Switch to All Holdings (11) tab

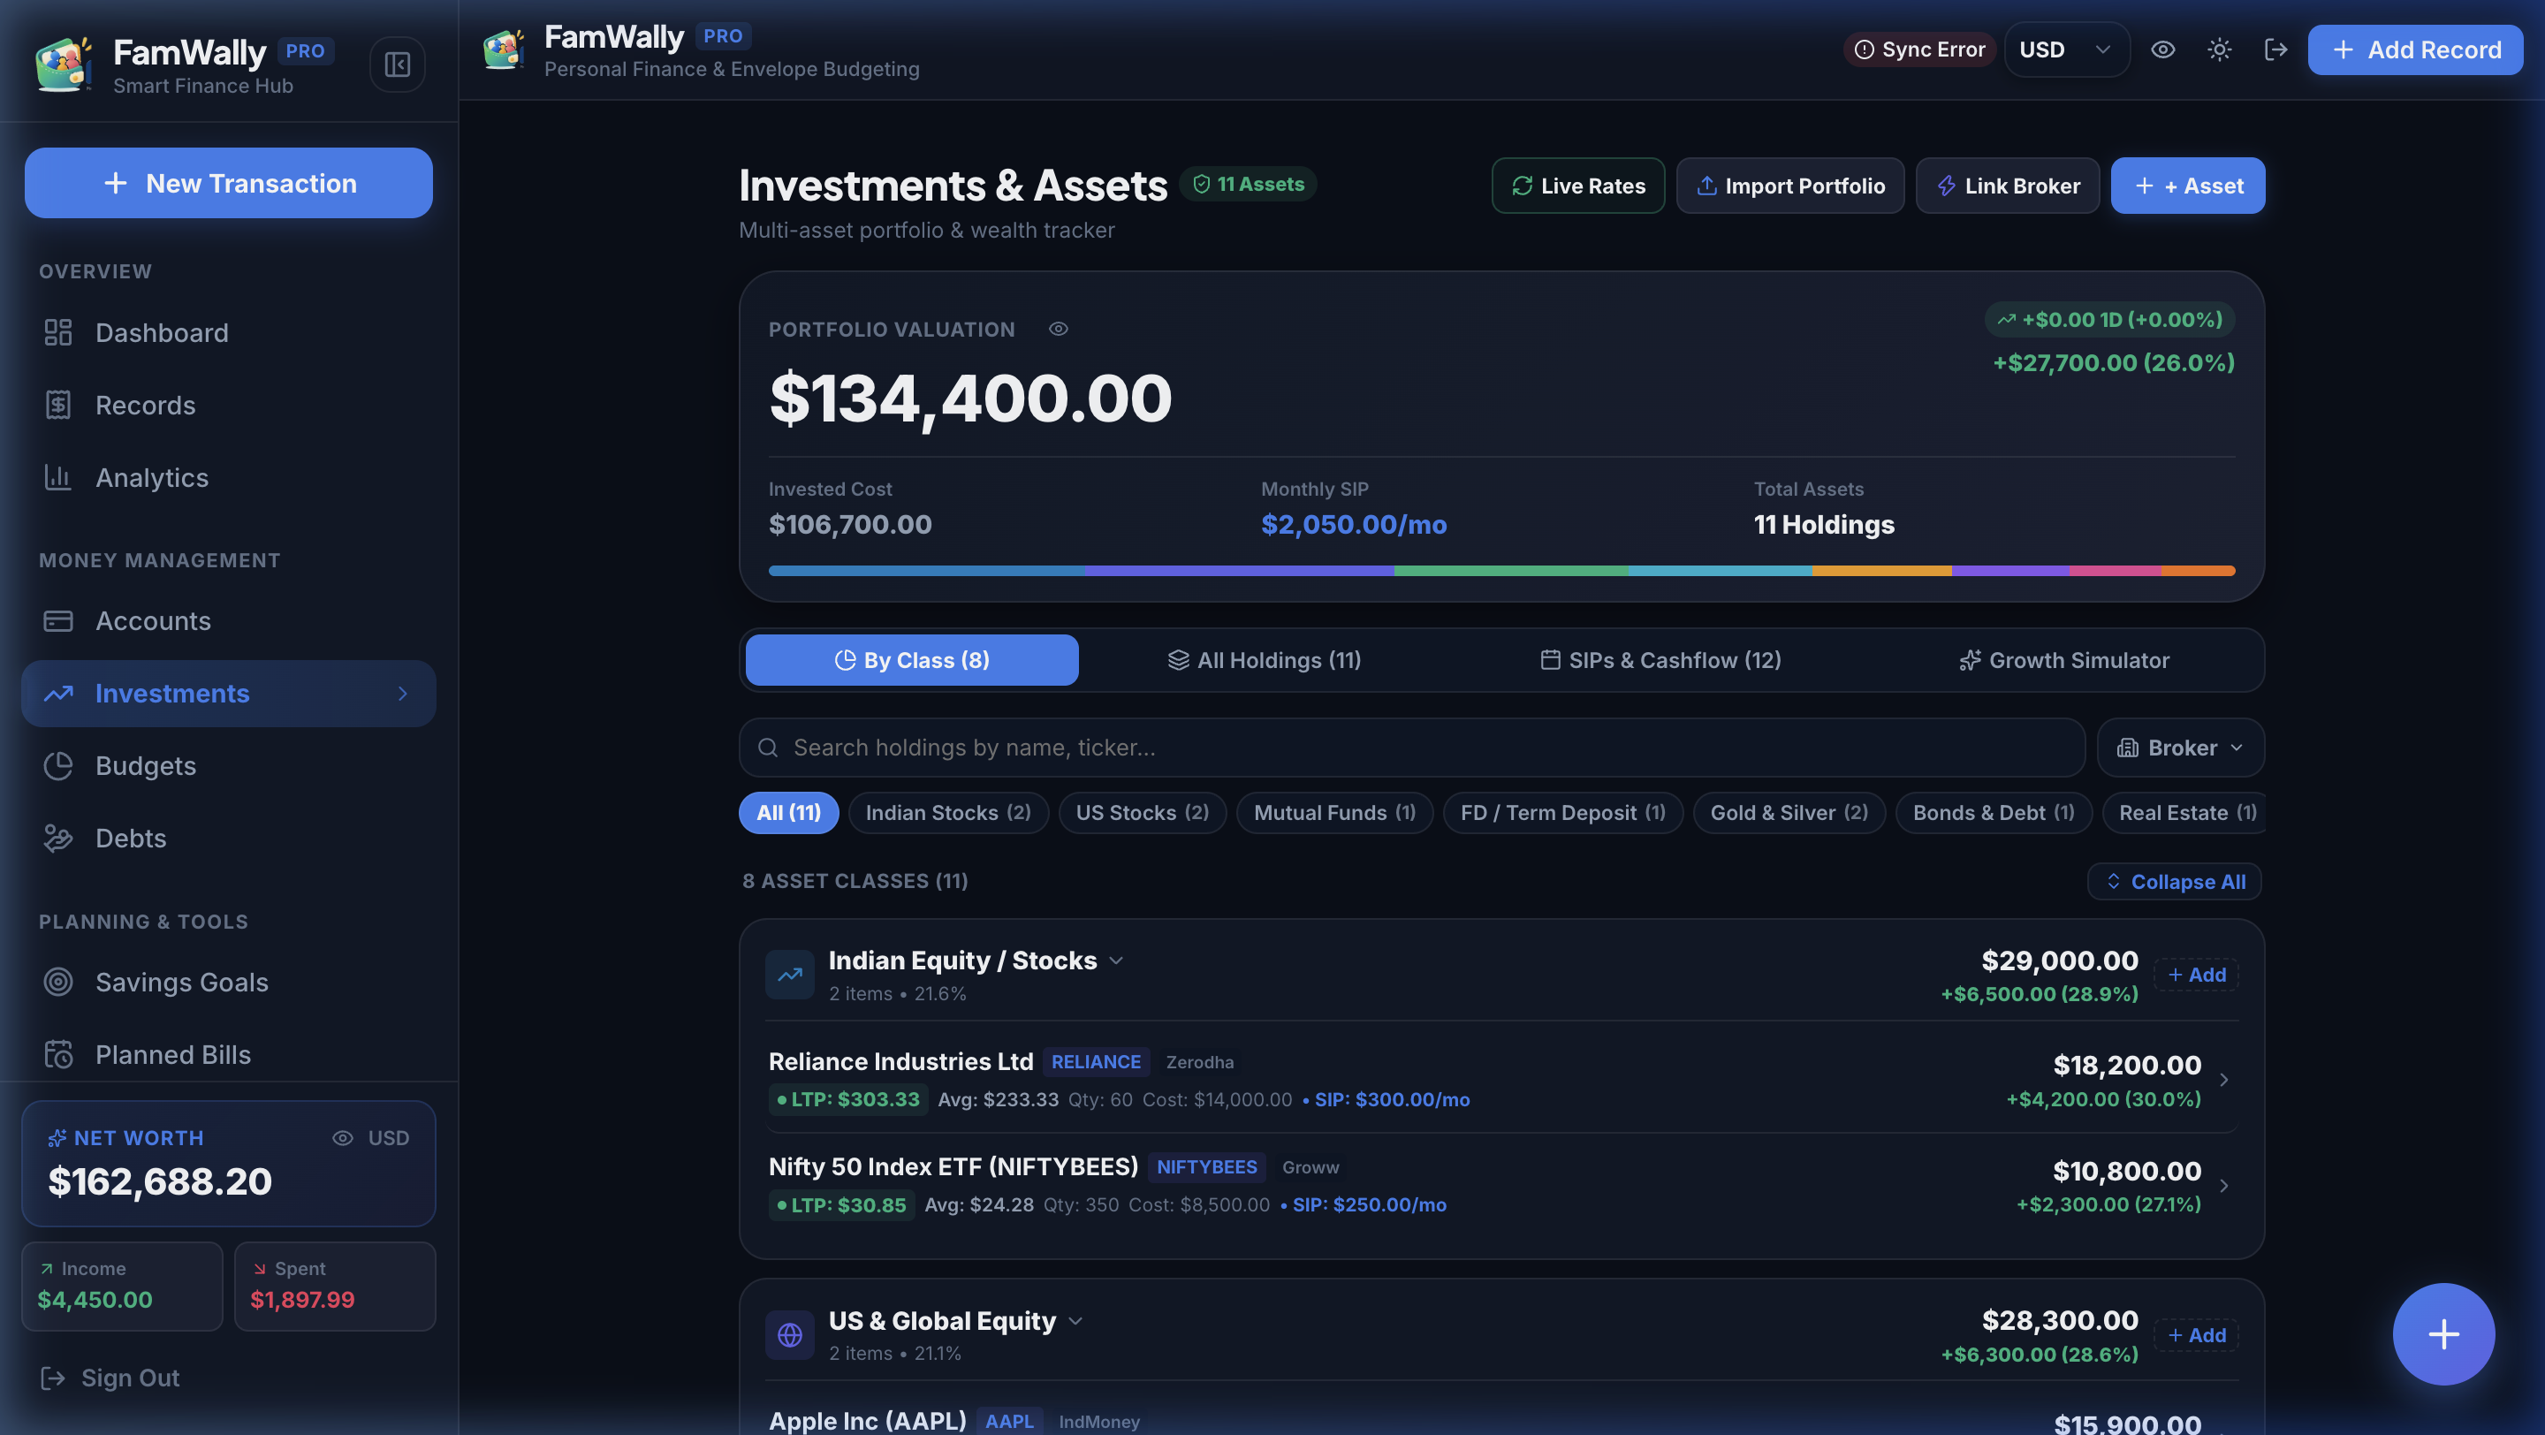point(1264,660)
